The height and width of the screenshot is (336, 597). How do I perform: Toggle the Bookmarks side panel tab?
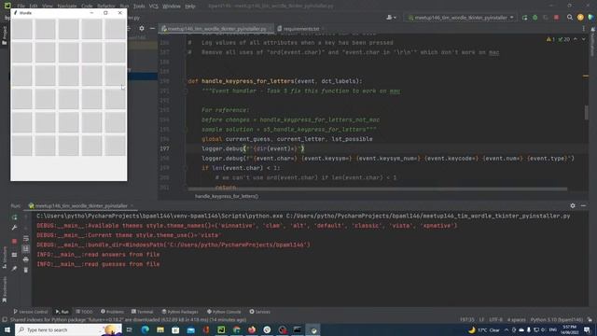(5, 289)
